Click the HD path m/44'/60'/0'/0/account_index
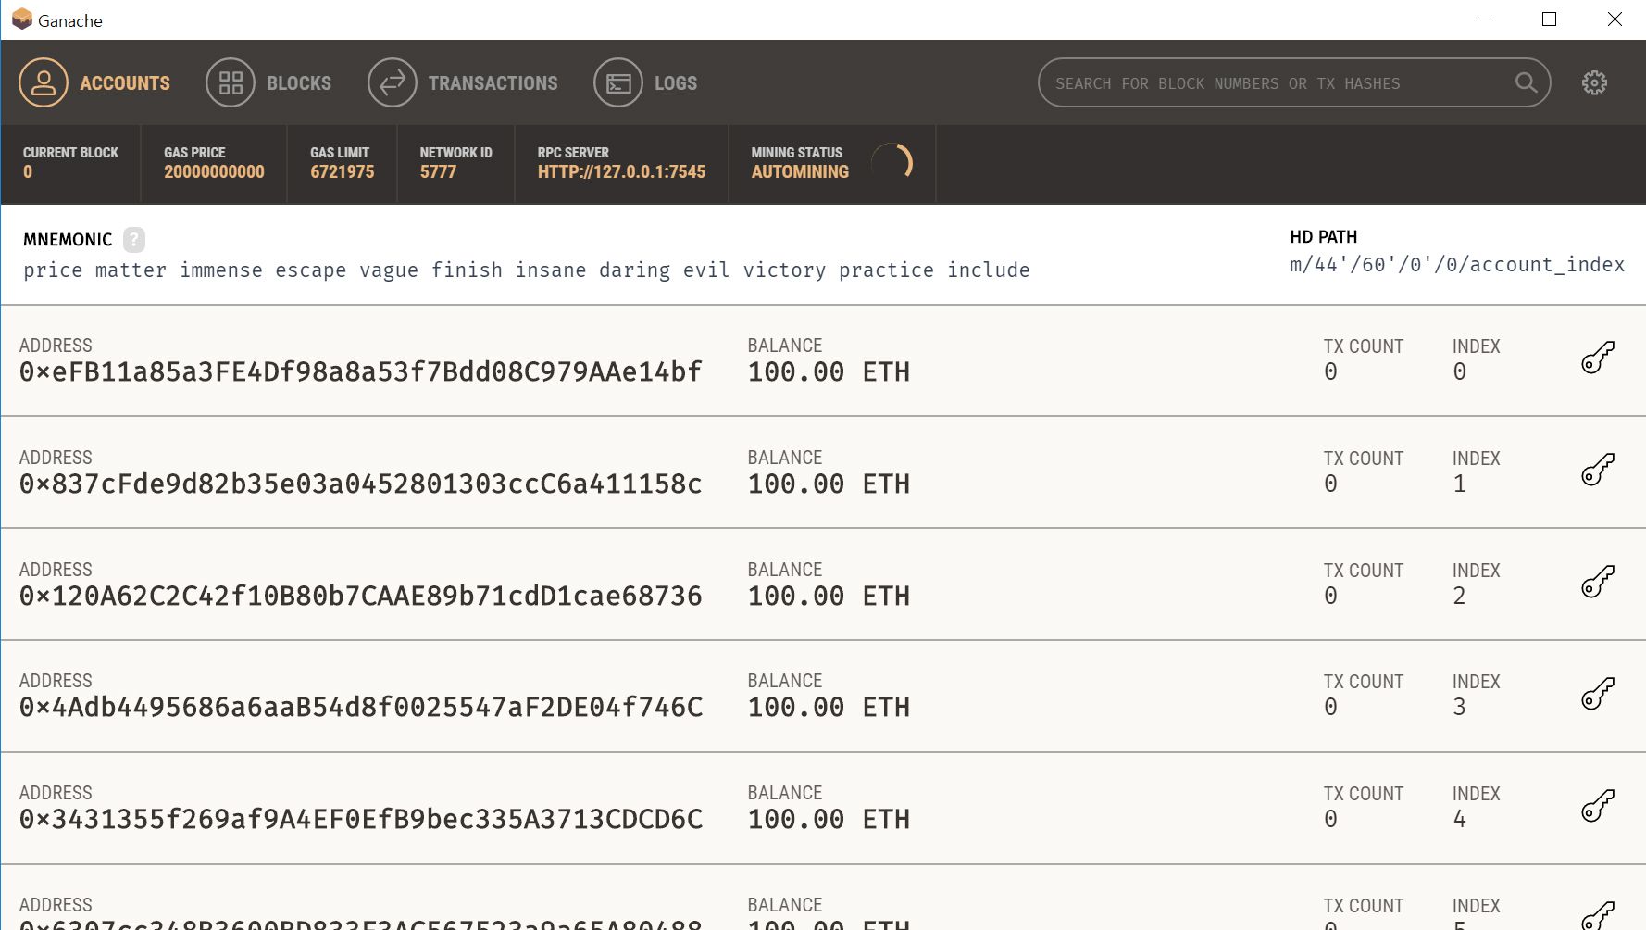This screenshot has width=1646, height=930. (1457, 265)
